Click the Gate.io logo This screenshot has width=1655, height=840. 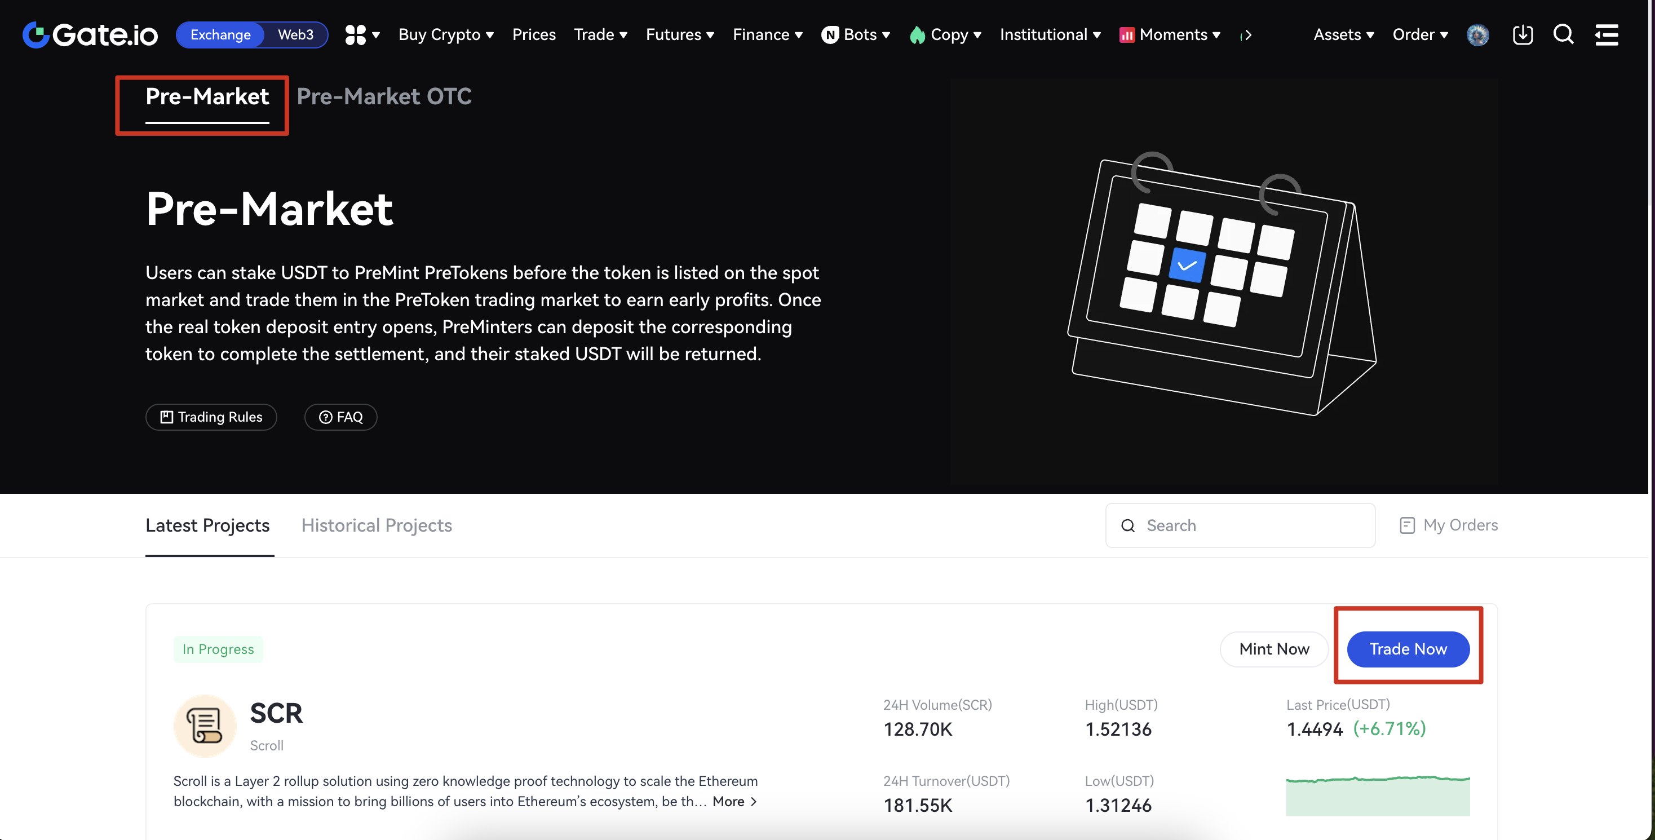90,35
